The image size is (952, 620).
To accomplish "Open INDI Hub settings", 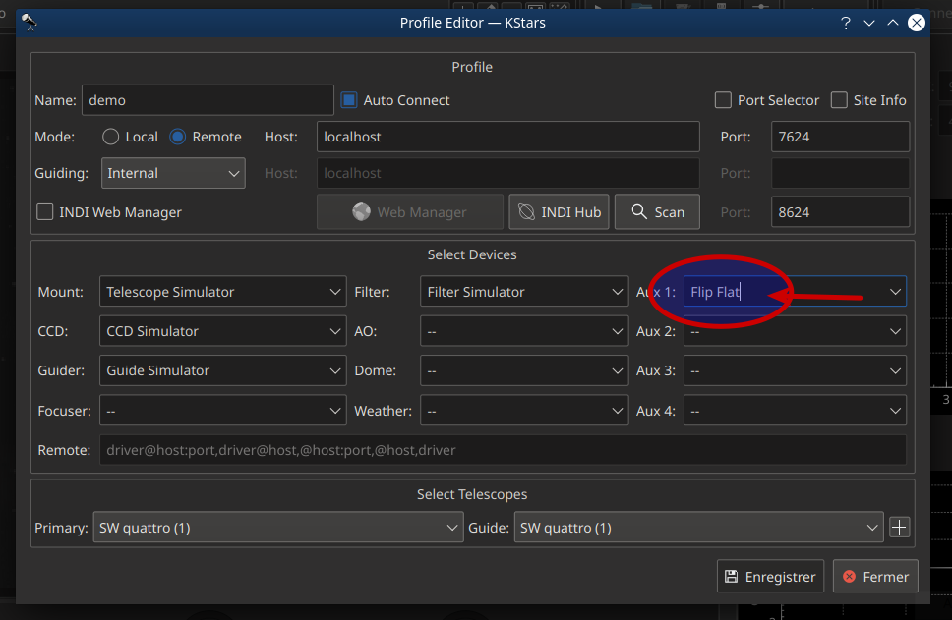I will coord(559,211).
